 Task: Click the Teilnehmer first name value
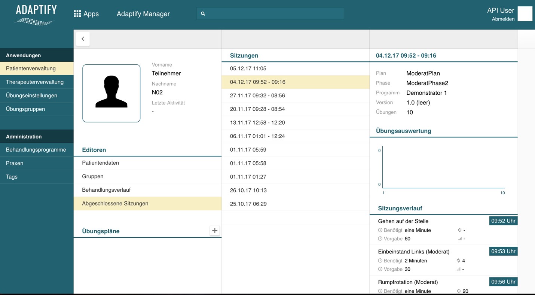(x=166, y=73)
